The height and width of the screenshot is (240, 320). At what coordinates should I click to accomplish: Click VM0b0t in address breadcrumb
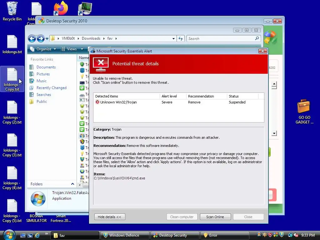pos(68,38)
